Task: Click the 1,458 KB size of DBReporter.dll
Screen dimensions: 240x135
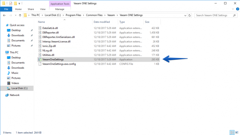Action: [x=154, y=32]
